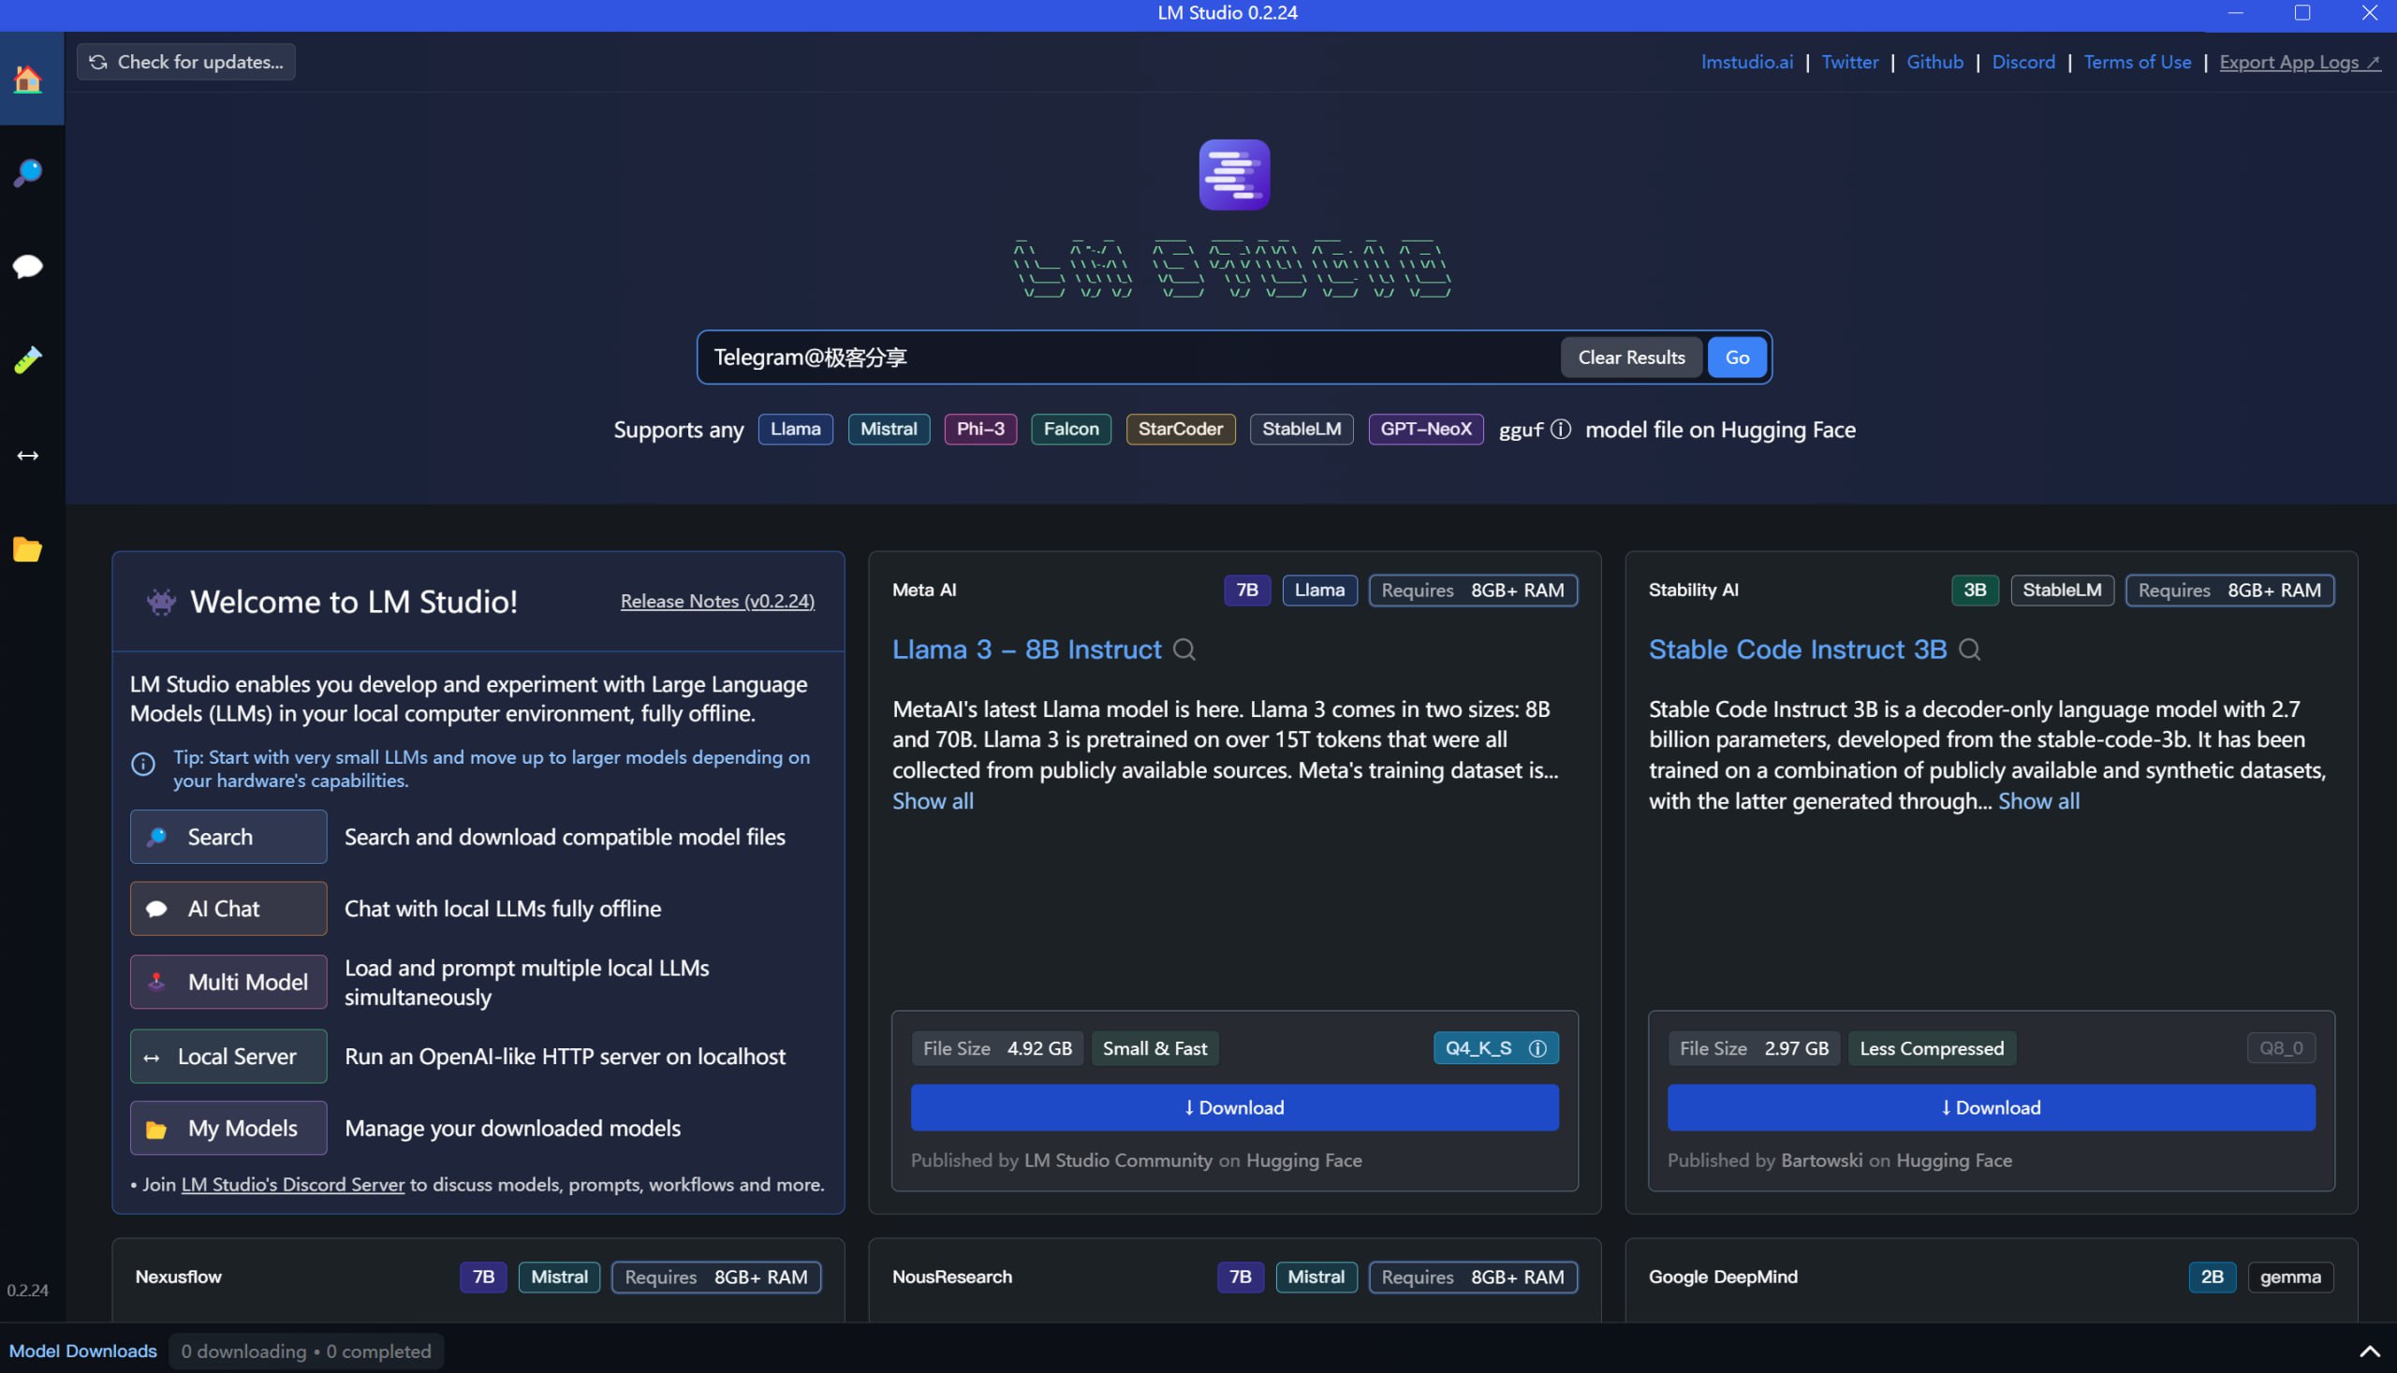Open the Github link in the top bar
Screen dimensions: 2397x1373
pos(1934,62)
